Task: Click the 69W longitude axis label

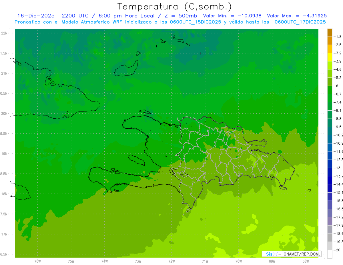Action: click(x=272, y=261)
